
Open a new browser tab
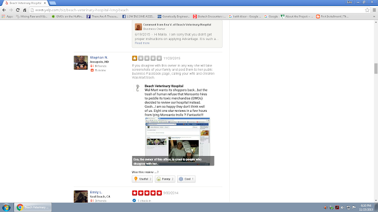pos(53,3)
